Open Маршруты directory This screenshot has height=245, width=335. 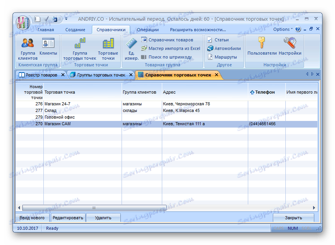222,57
